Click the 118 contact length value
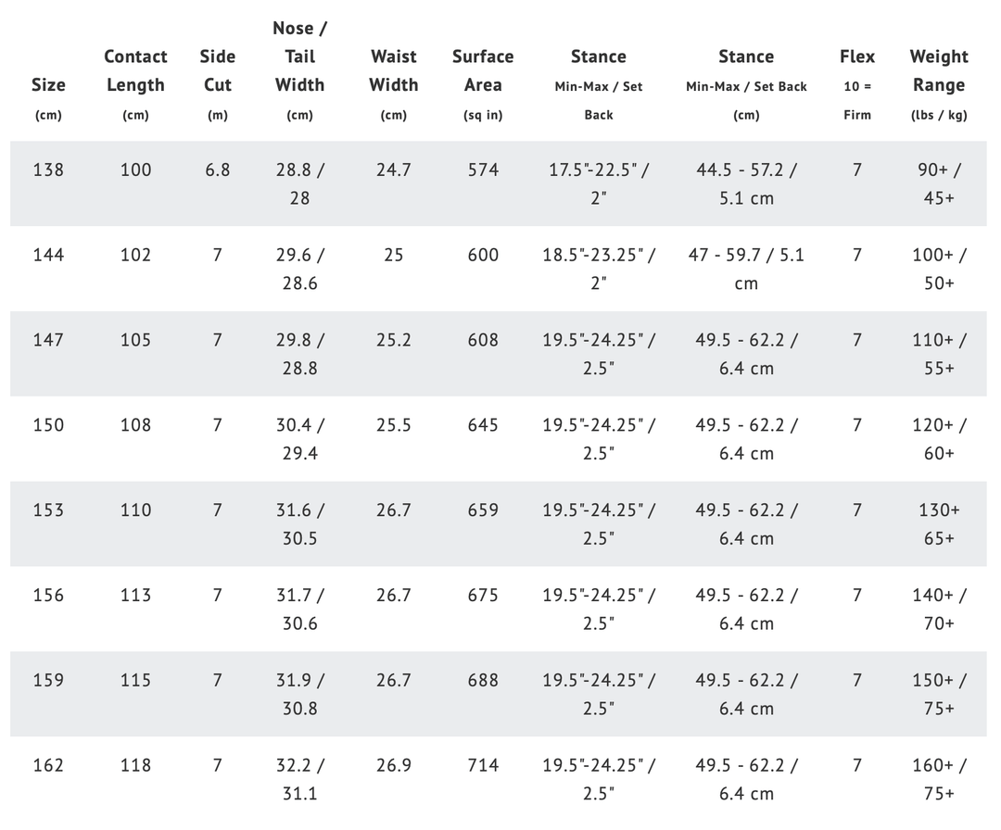The width and height of the screenshot is (1001, 830). [x=135, y=765]
